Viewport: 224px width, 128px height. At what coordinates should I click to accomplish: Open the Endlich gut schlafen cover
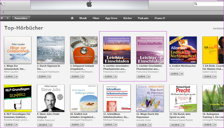[84, 98]
